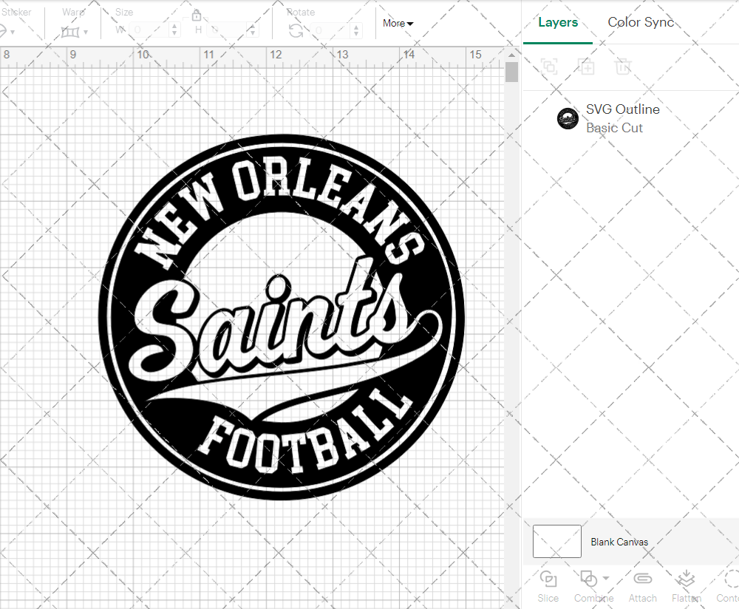Click the Size height input field
The image size is (739, 609).
pyautogui.click(x=226, y=30)
